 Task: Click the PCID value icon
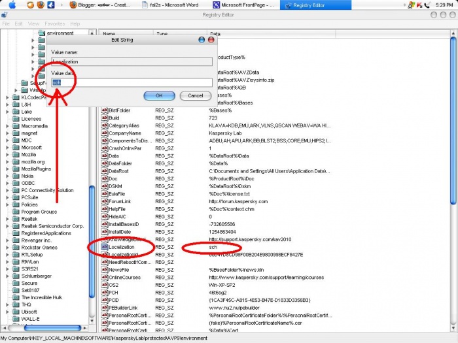point(104,300)
